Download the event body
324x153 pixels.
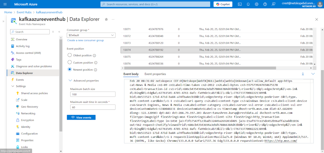click(303, 74)
